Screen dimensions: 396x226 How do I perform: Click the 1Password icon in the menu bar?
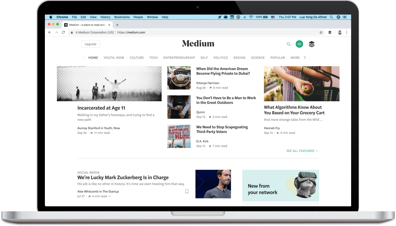coord(238,17)
